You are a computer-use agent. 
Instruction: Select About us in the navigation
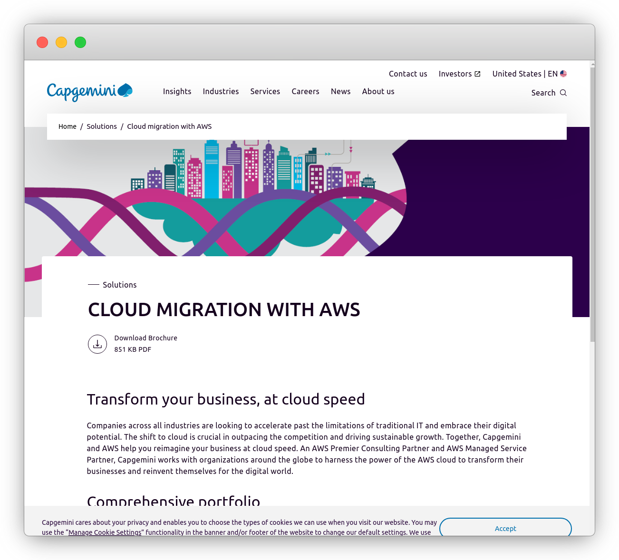coord(378,91)
